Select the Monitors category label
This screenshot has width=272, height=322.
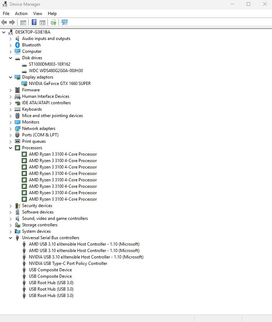coord(31,122)
